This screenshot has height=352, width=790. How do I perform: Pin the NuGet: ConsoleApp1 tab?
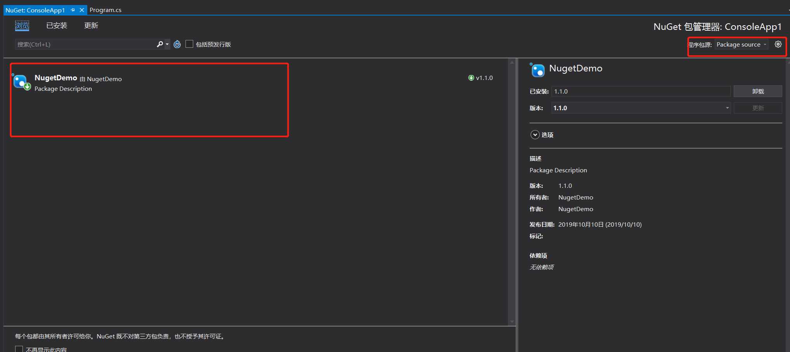[73, 10]
